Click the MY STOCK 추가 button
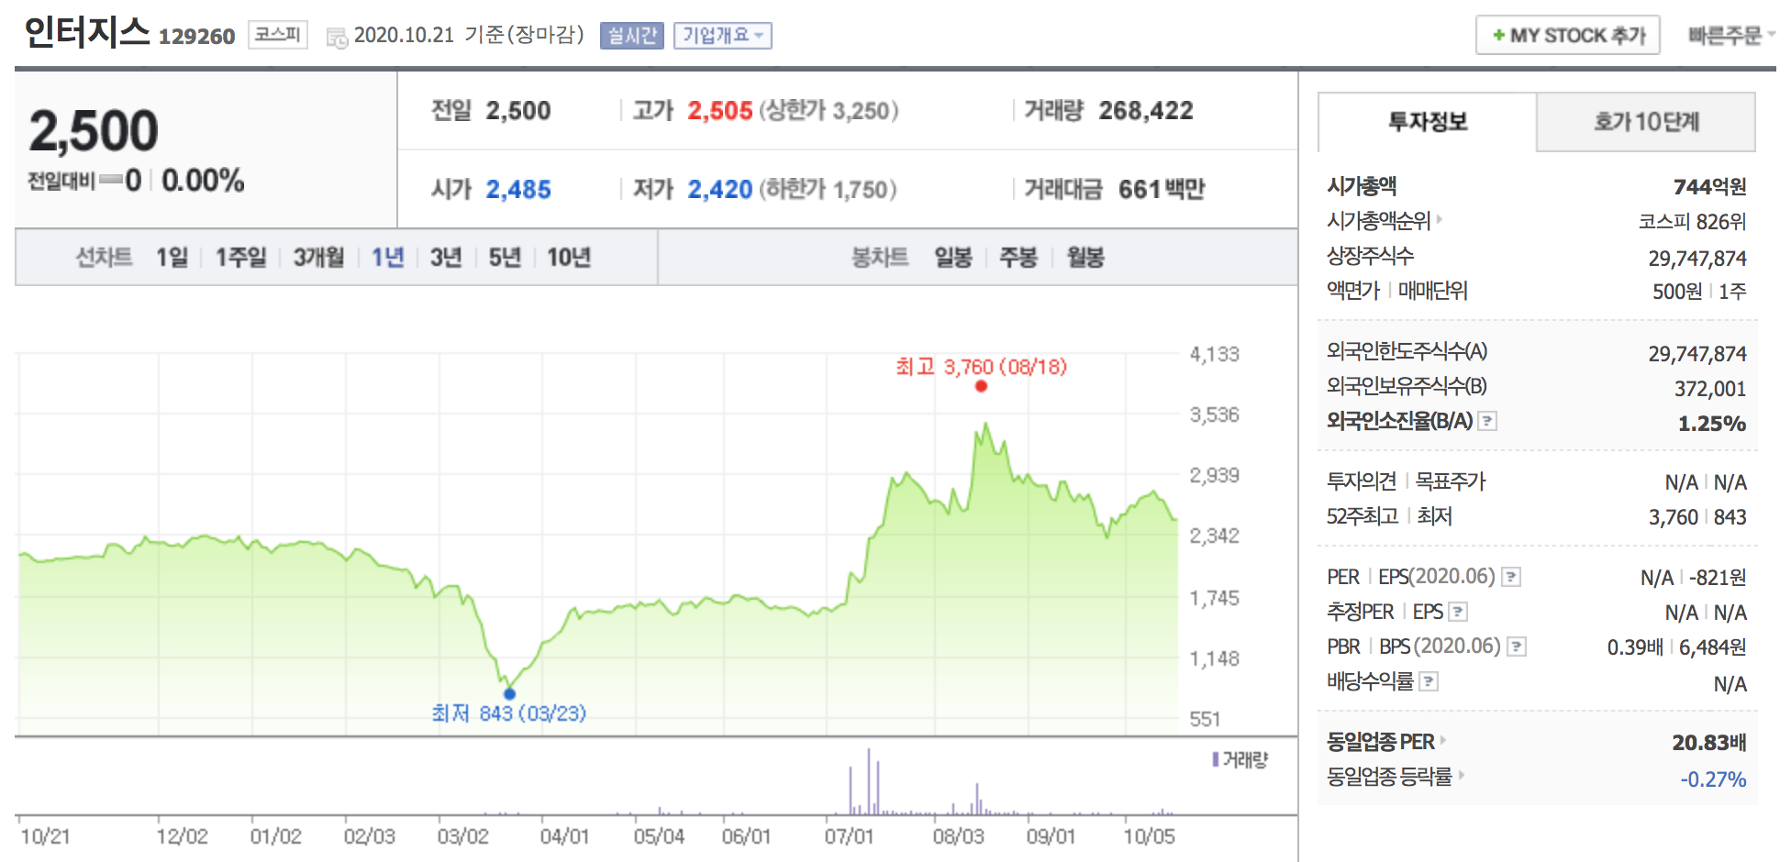 click(1568, 36)
